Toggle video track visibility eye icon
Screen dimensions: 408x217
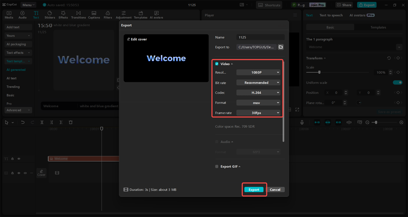[19, 173]
